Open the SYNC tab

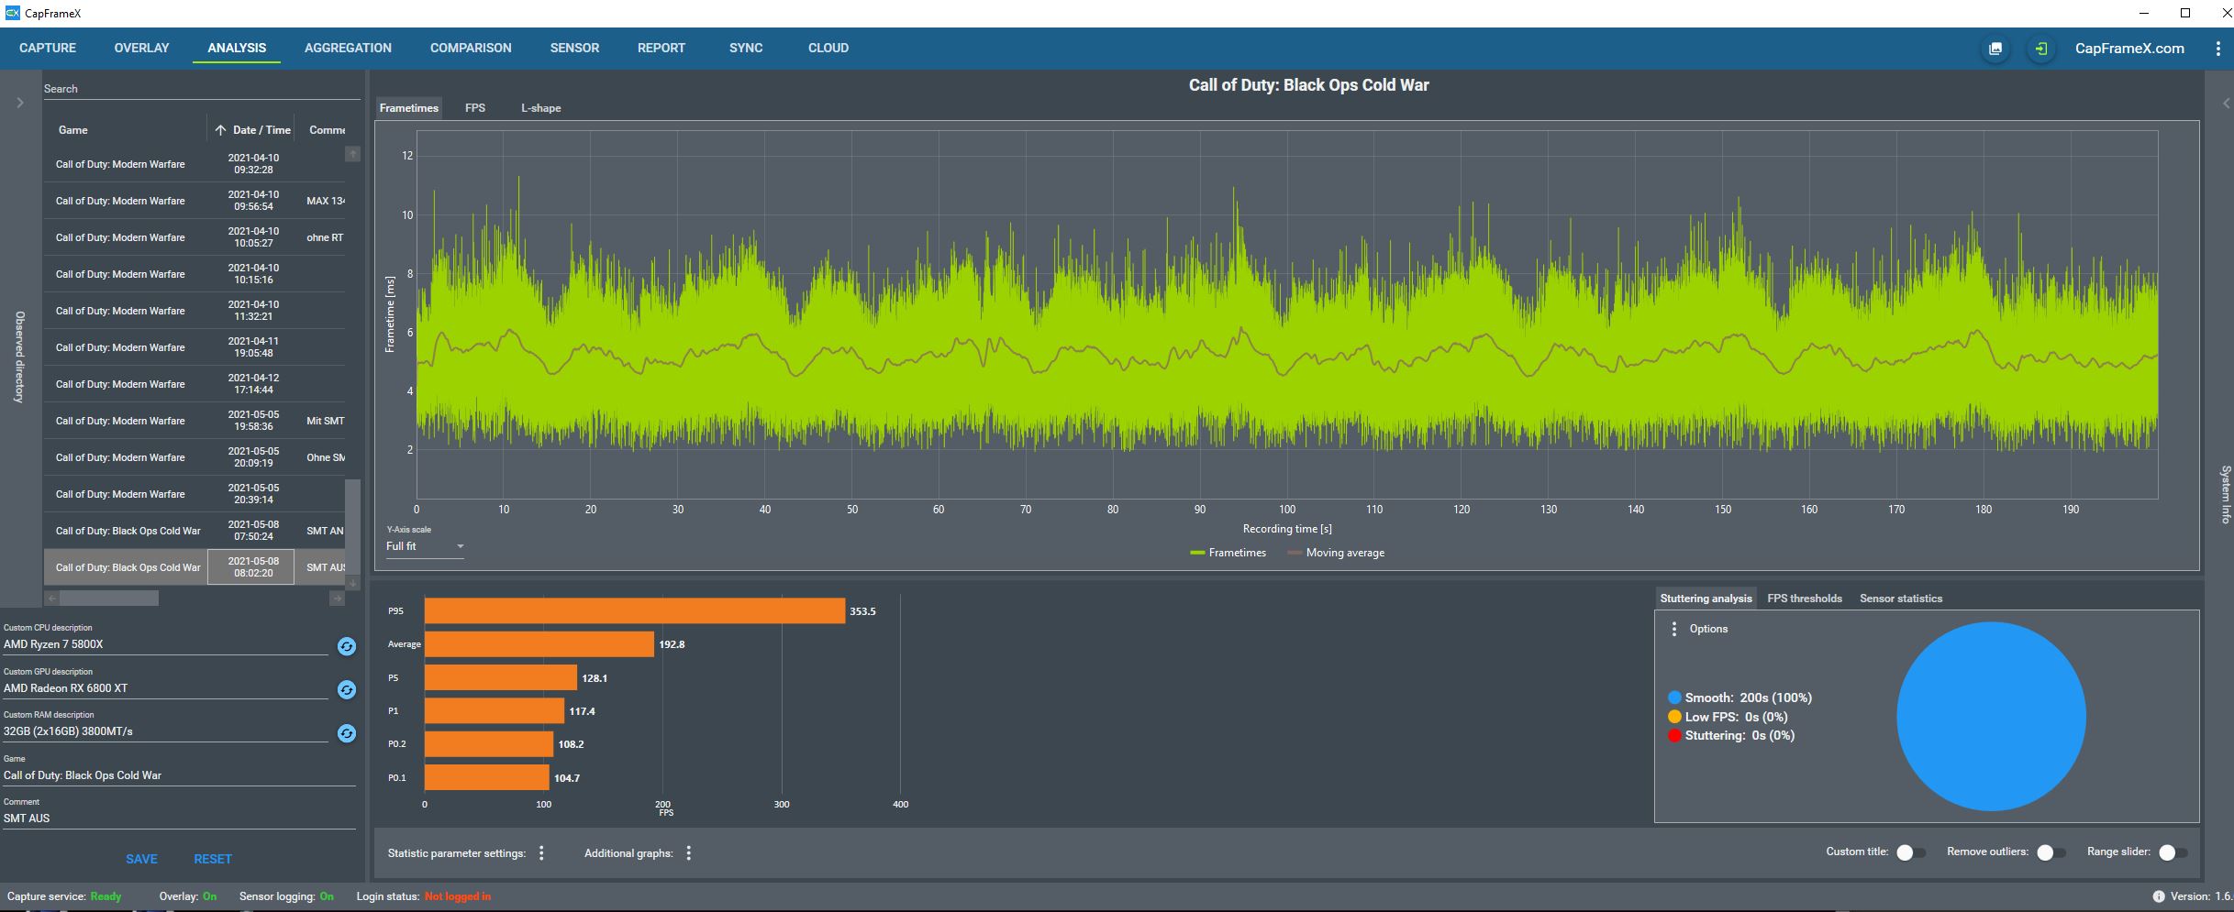point(746,48)
